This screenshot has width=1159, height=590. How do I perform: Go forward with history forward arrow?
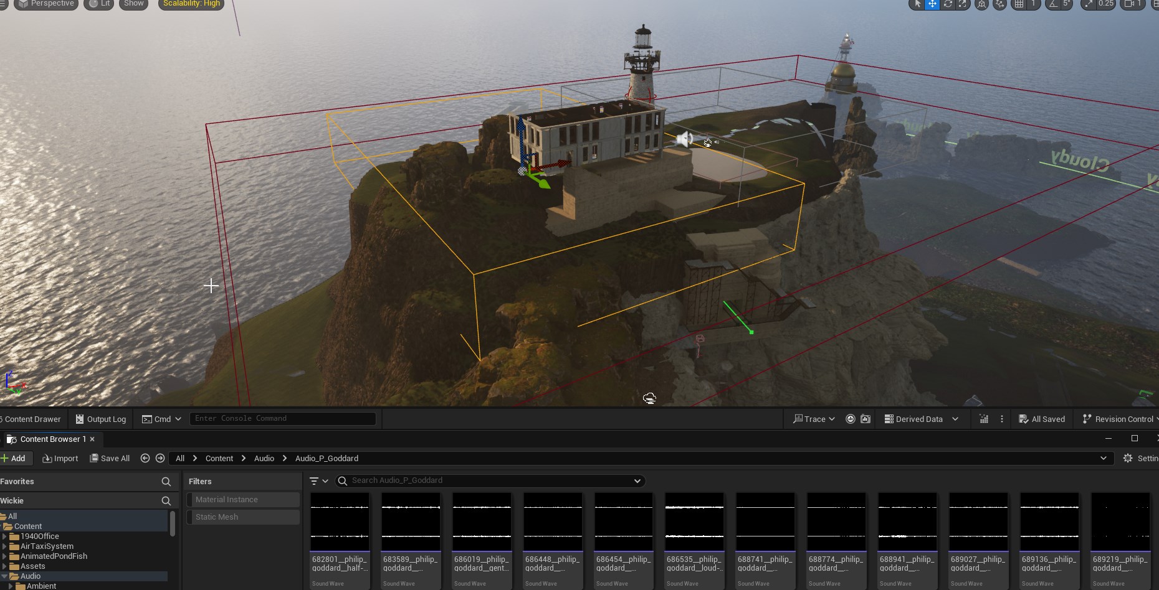[160, 458]
